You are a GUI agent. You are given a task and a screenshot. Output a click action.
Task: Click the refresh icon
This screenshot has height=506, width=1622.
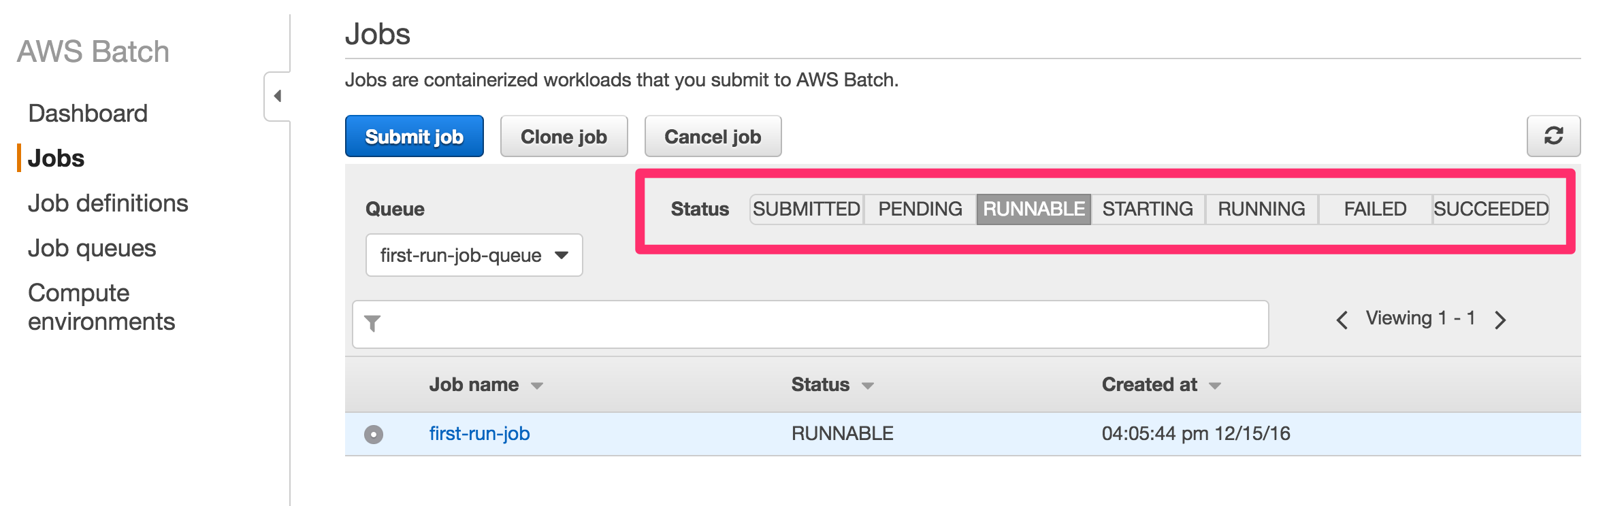pyautogui.click(x=1553, y=135)
